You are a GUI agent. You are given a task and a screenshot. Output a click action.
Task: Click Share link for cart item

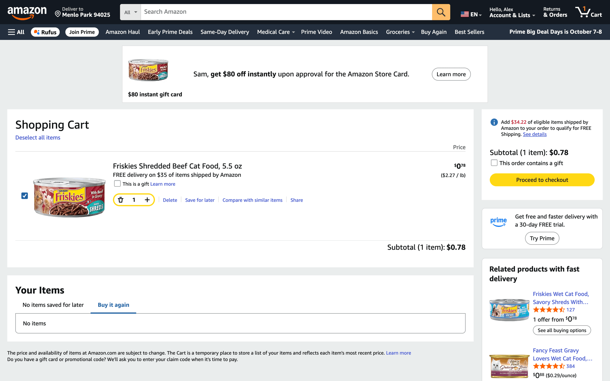[296, 200]
